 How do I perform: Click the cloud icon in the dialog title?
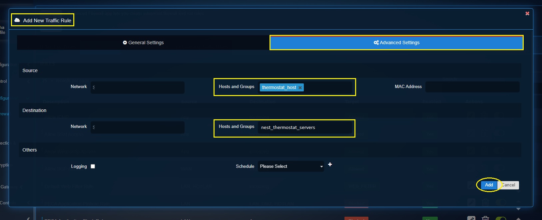[x=17, y=20]
